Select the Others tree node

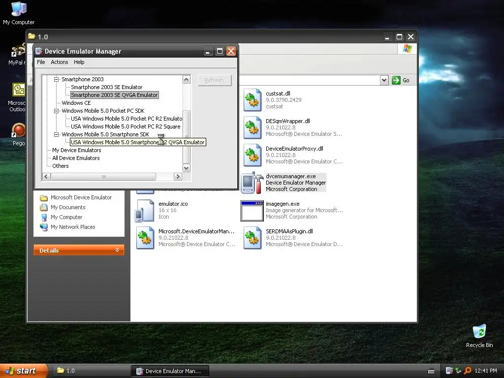(x=61, y=166)
